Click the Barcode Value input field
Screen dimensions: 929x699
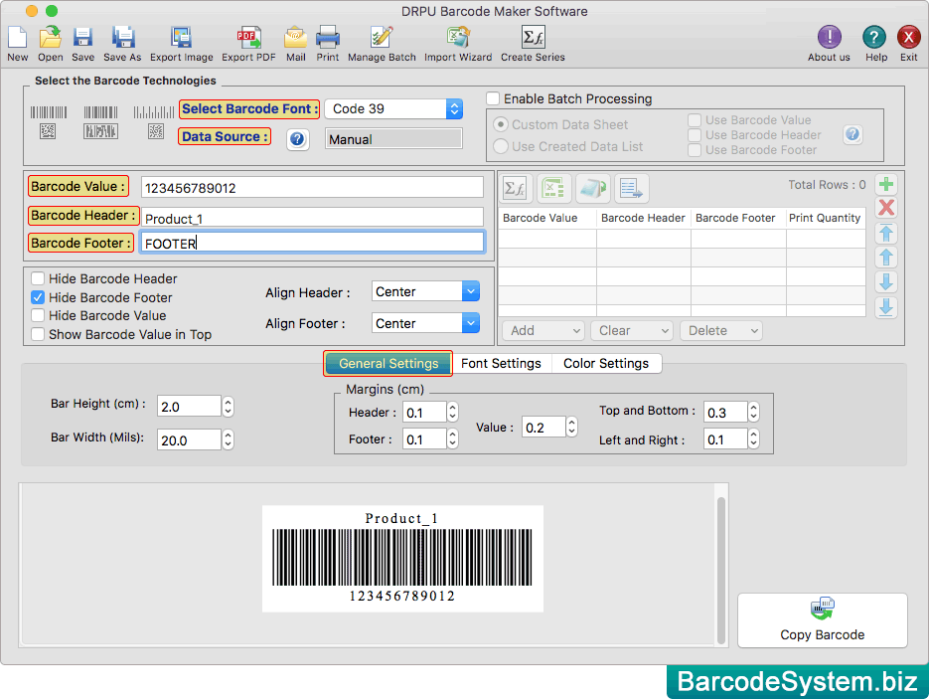(312, 188)
